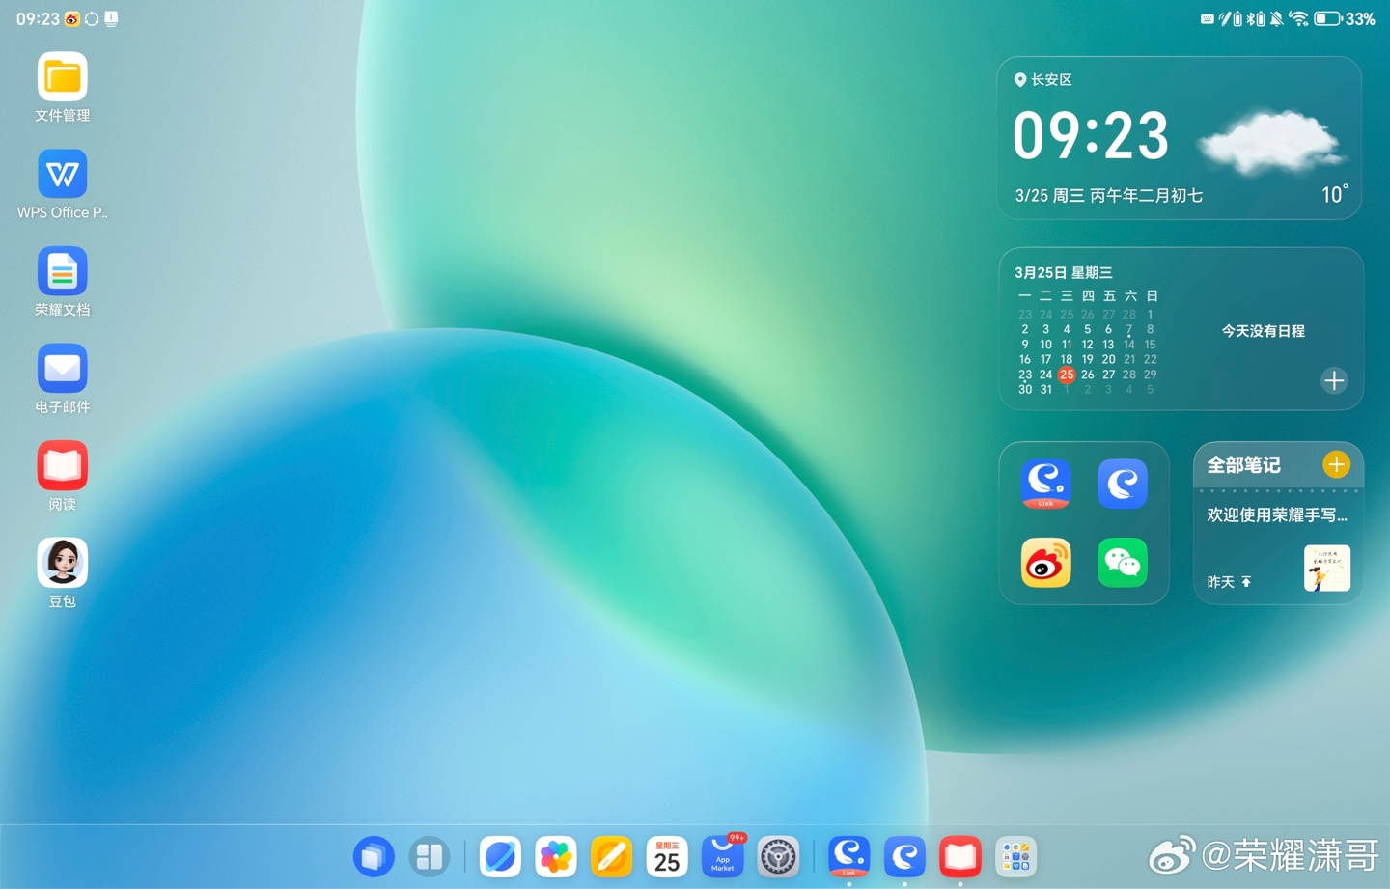The image size is (1390, 889).
Task: Open the Settings gear in the dock
Action: coord(778,856)
